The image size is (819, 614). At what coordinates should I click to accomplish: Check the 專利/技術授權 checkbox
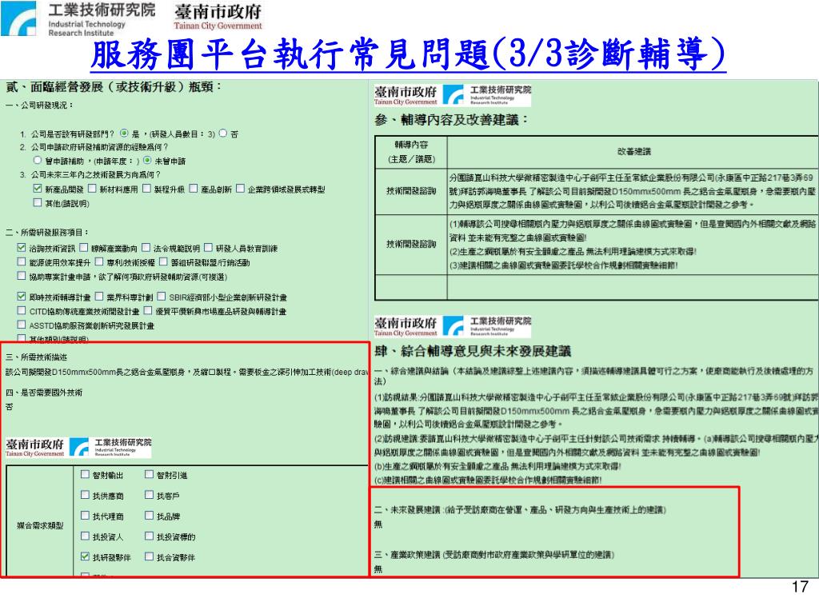(99, 261)
